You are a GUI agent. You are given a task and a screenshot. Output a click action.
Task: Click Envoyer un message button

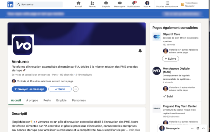click(x=29, y=89)
